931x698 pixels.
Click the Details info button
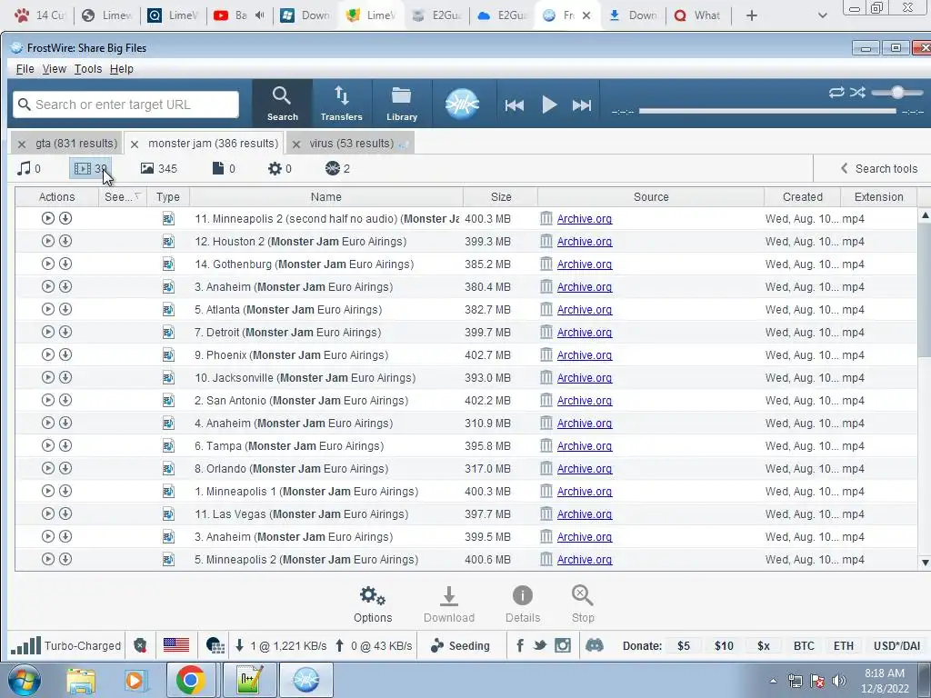click(x=523, y=604)
